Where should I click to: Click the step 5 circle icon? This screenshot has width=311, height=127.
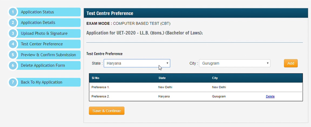13,55
